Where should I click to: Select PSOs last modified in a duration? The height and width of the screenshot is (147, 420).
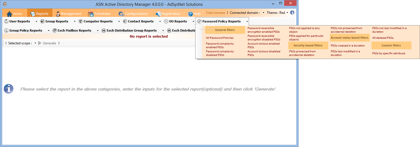pos(345,53)
